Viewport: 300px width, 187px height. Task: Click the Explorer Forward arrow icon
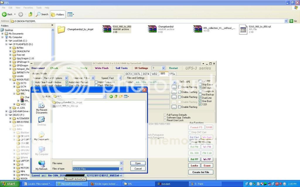(x=21, y=14)
